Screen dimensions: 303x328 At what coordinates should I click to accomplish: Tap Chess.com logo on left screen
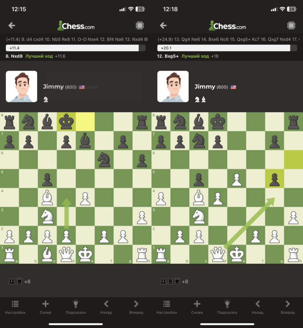pyautogui.click(x=76, y=26)
